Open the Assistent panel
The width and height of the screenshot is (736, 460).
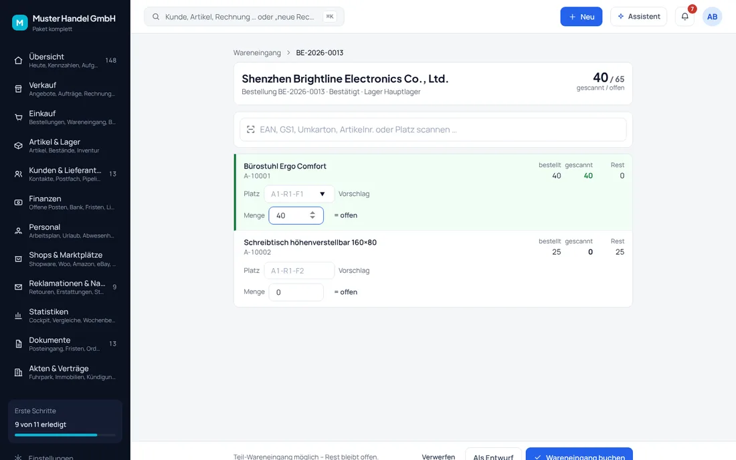coord(638,17)
